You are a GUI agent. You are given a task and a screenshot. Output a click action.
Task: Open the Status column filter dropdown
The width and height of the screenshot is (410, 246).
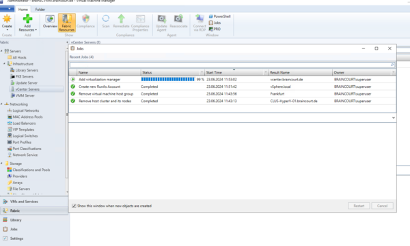(x=202, y=72)
